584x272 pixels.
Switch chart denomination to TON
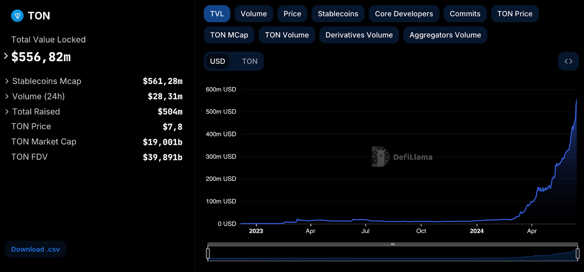pos(249,61)
